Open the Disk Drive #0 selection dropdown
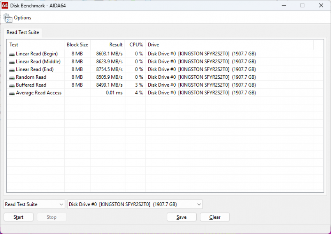 pos(135,204)
